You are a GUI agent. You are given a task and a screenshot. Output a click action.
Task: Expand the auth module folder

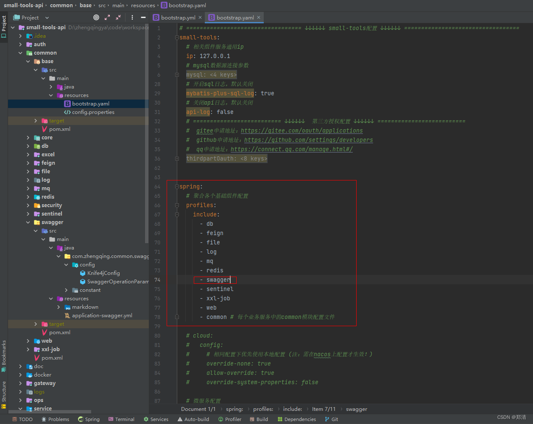[x=20, y=44]
